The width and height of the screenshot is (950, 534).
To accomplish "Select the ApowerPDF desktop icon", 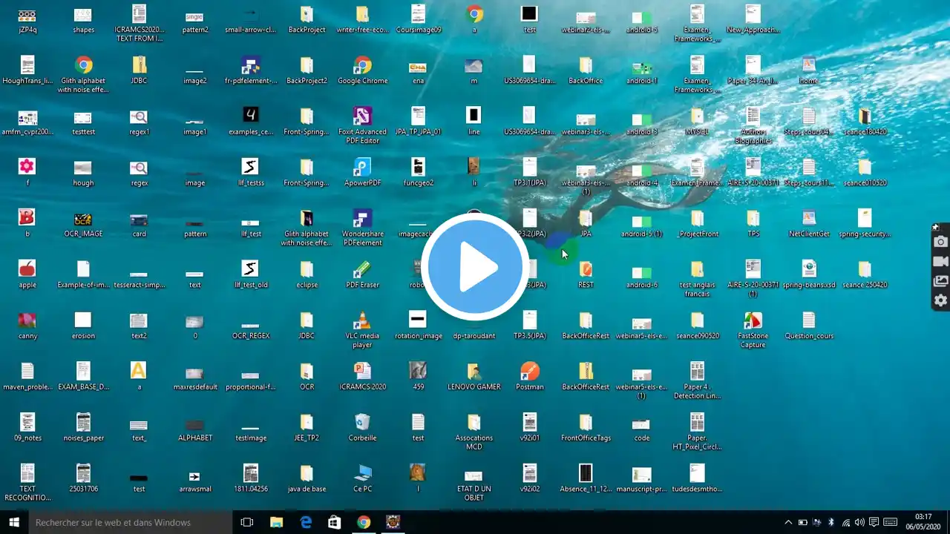I will (x=363, y=173).
